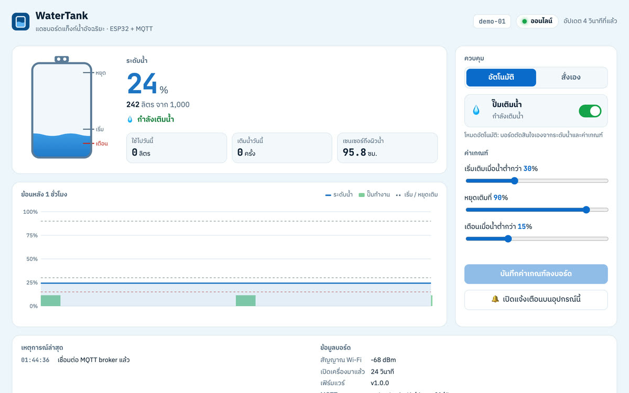
Task: Click the 100% label on the chart axis
Action: 30,212
